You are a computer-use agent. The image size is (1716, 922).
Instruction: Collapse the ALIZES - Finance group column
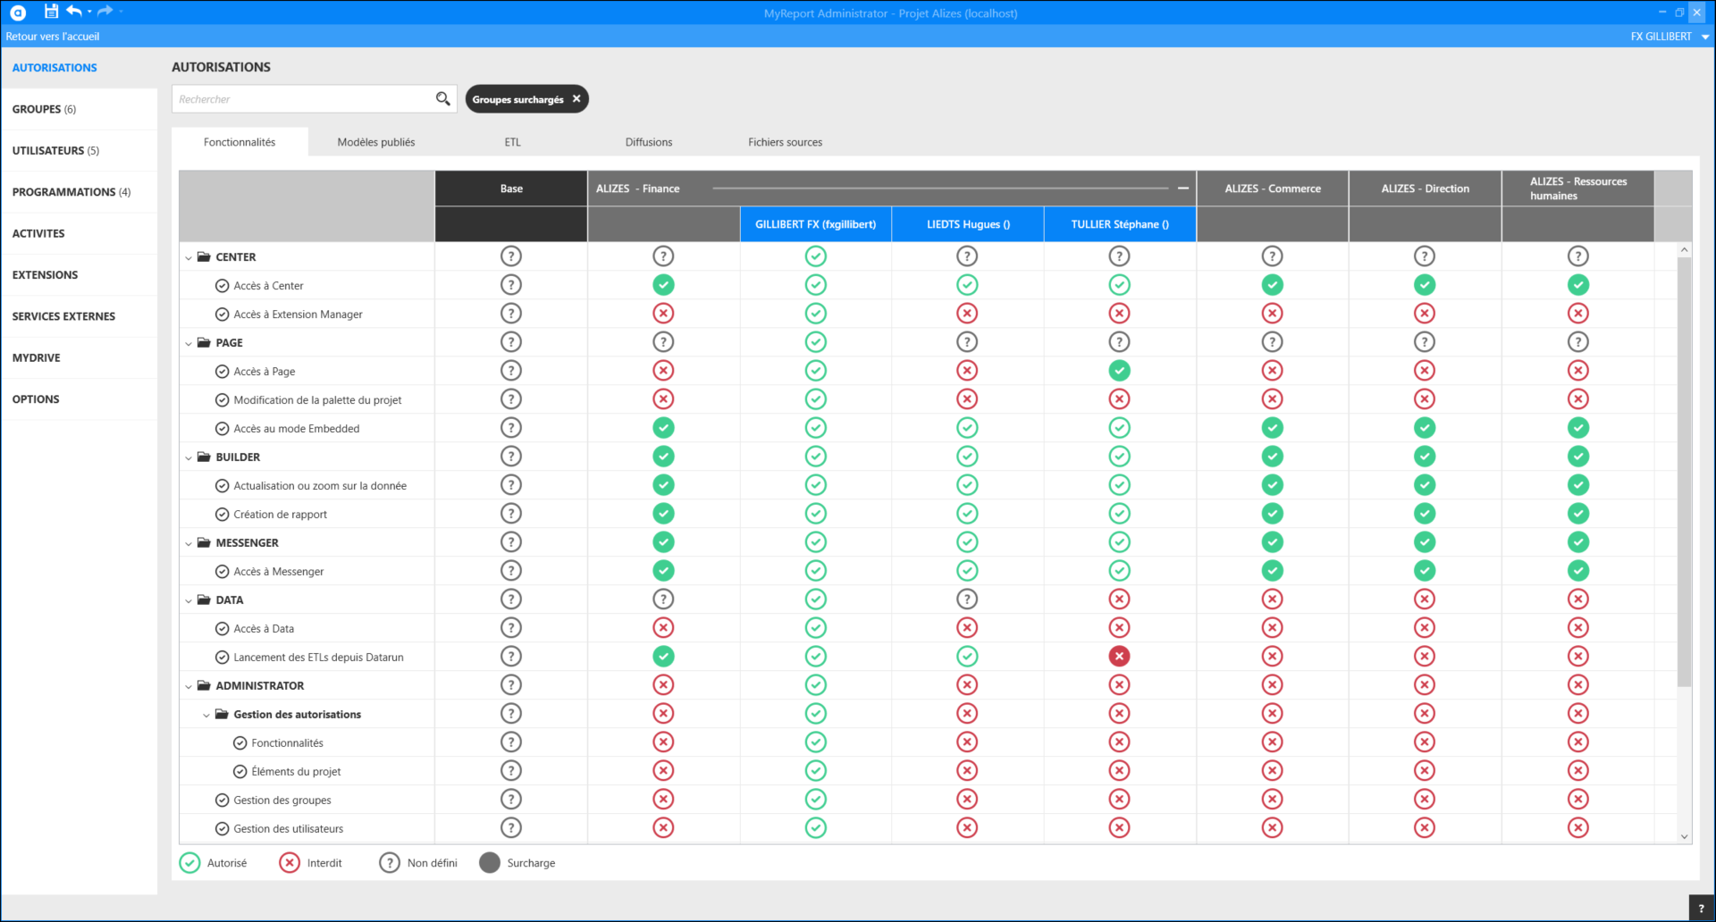(x=1182, y=189)
